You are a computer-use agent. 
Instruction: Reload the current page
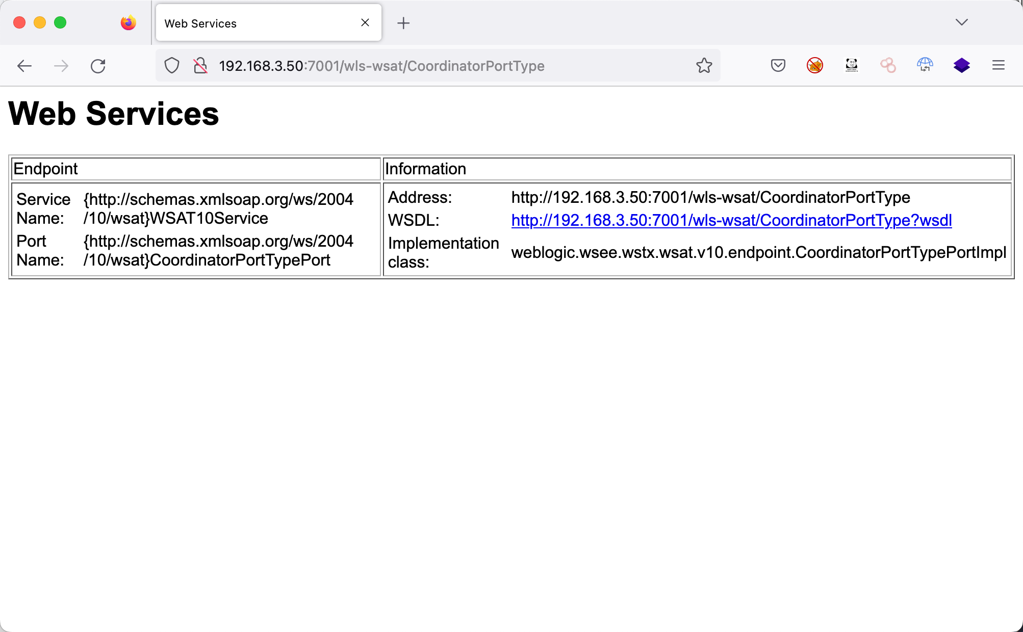pyautogui.click(x=98, y=66)
